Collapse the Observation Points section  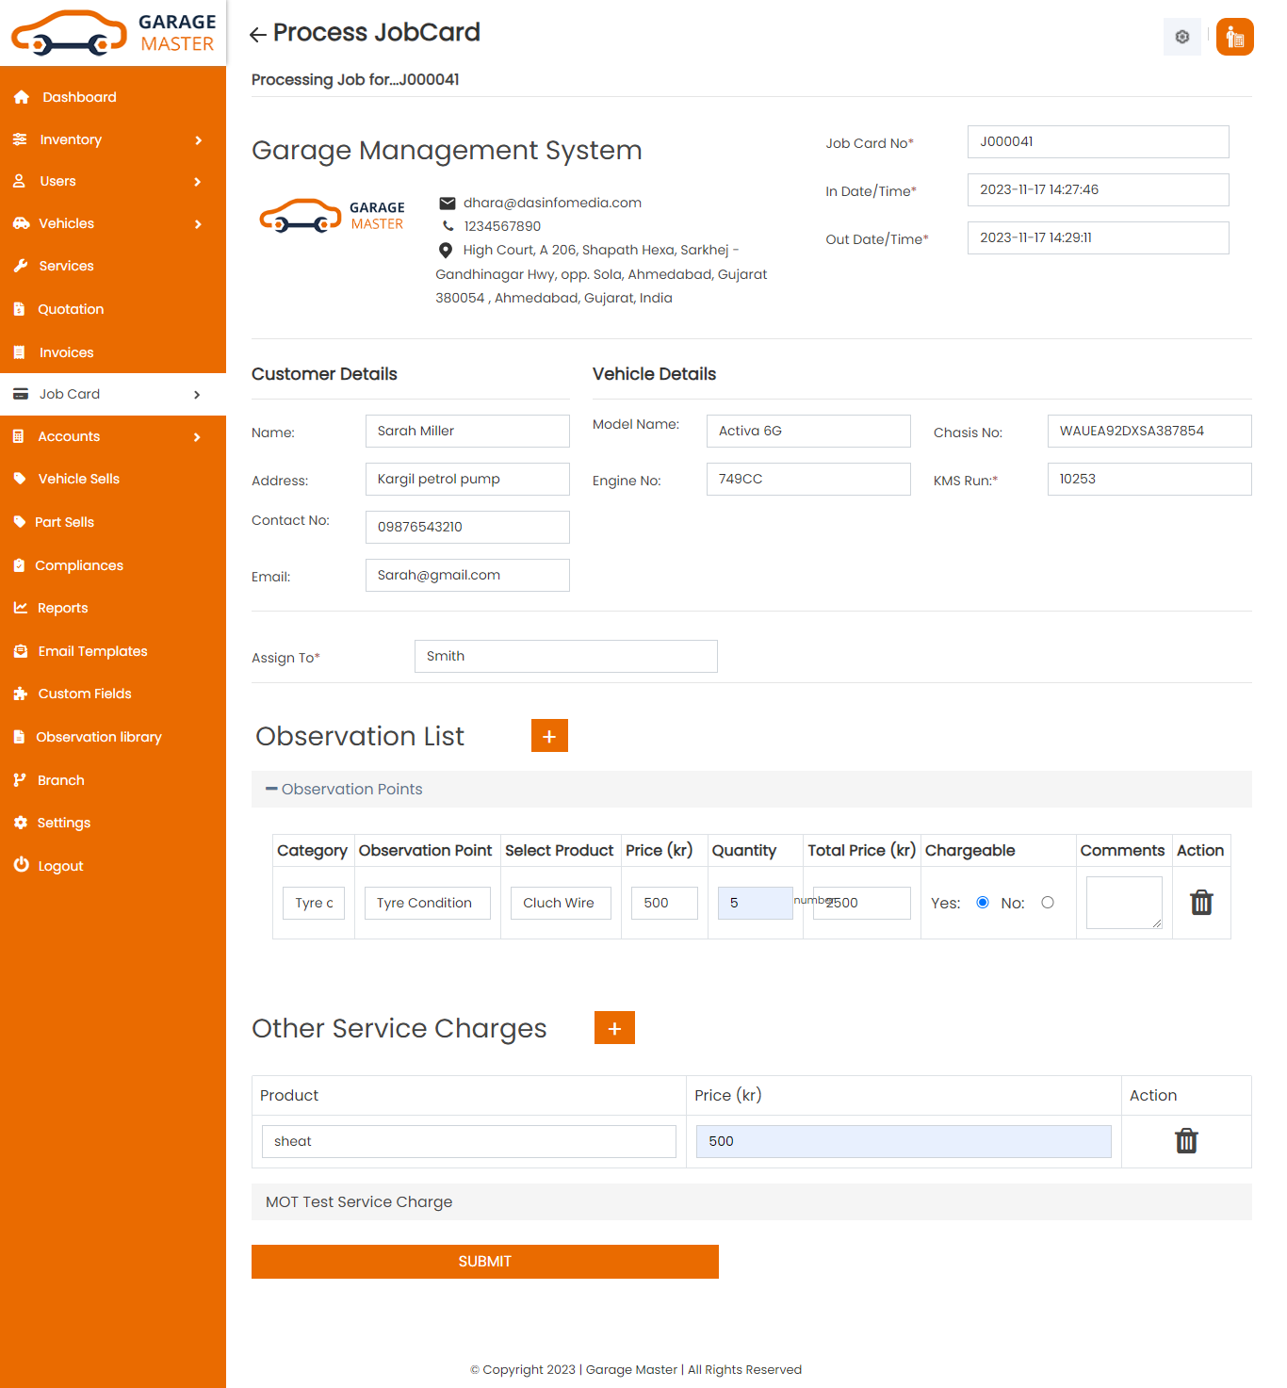pos(271,789)
